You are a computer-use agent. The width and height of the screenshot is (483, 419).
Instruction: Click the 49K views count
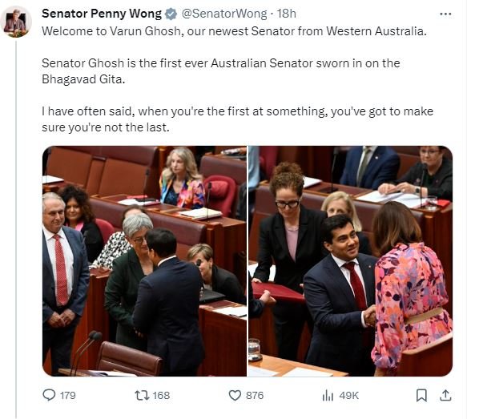tap(349, 395)
